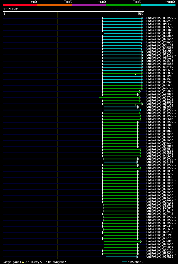Select the UniRef100_B6U134 label

(x=160, y=45)
